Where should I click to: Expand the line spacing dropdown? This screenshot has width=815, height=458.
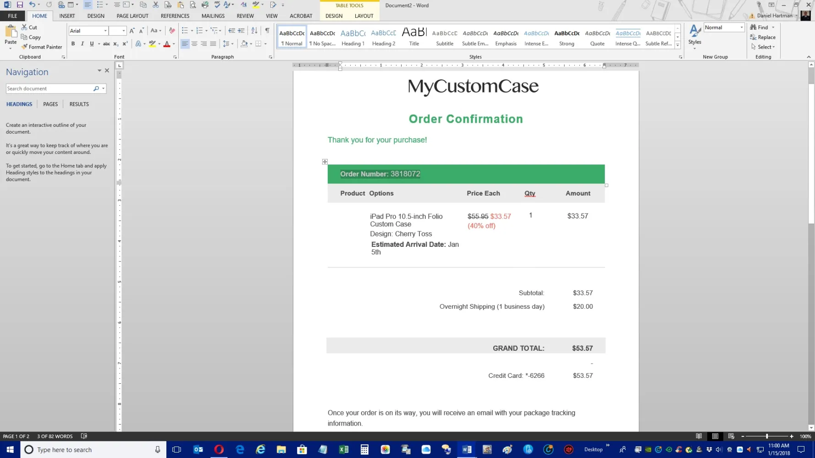(232, 44)
